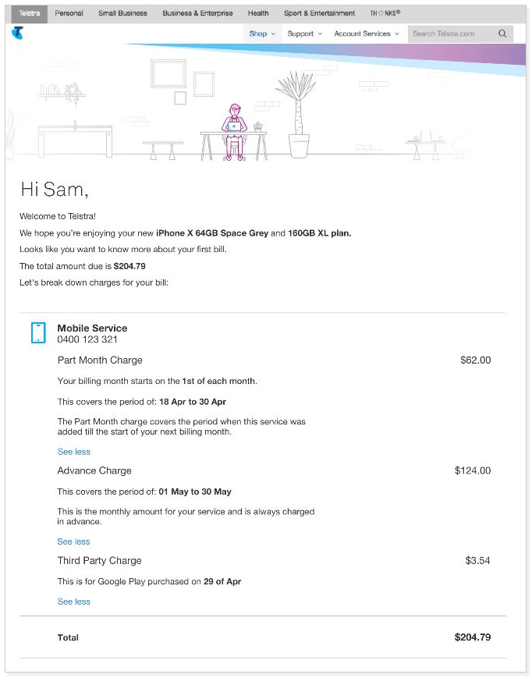Click the $124.00 Advance Charge amount
The height and width of the screenshot is (678, 532).
click(474, 470)
